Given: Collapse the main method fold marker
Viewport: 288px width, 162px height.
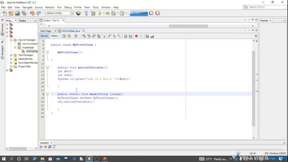Looking at the screenshot, I should click(x=47, y=94).
